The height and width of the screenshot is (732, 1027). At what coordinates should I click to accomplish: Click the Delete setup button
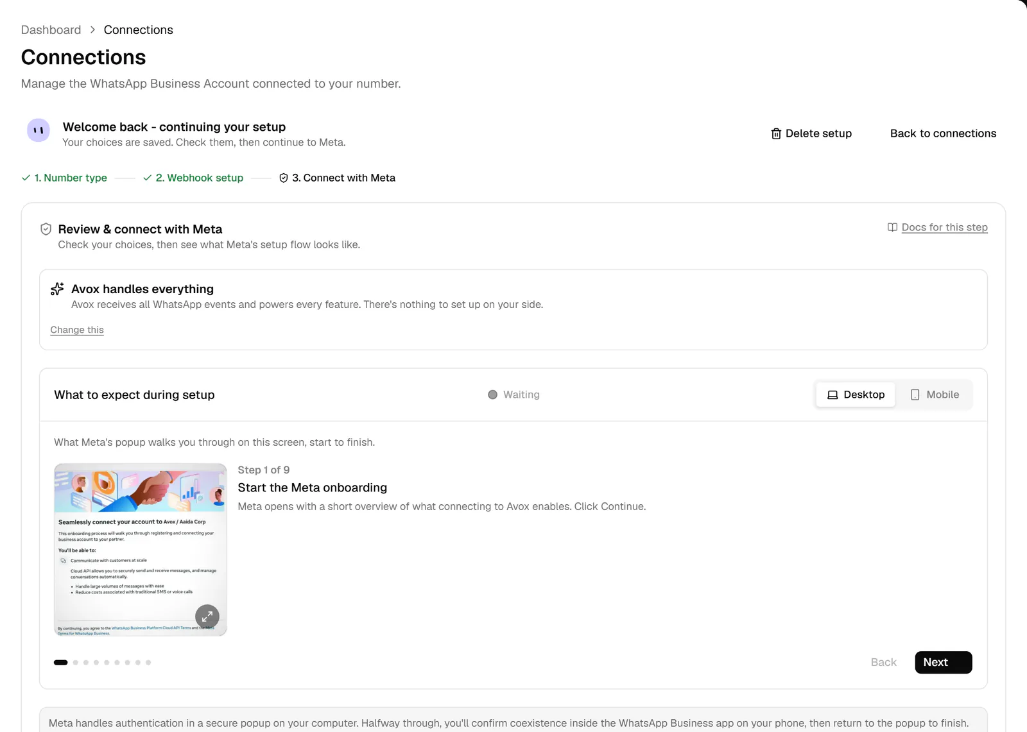[811, 133]
